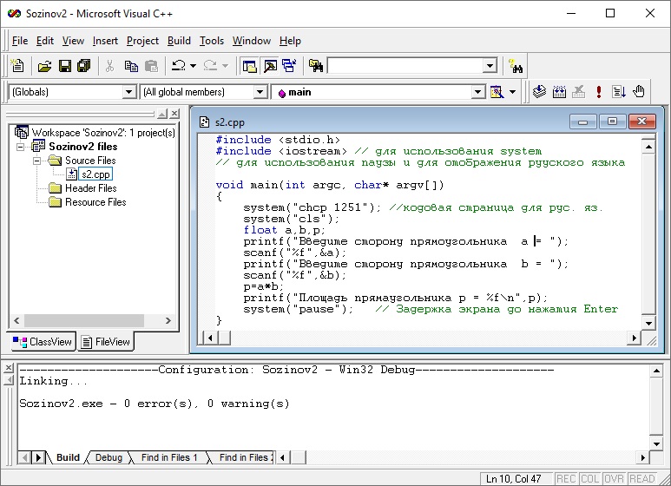Click the output pane scroll-down arrow
Screen dimensions: 671x486
click(656, 444)
